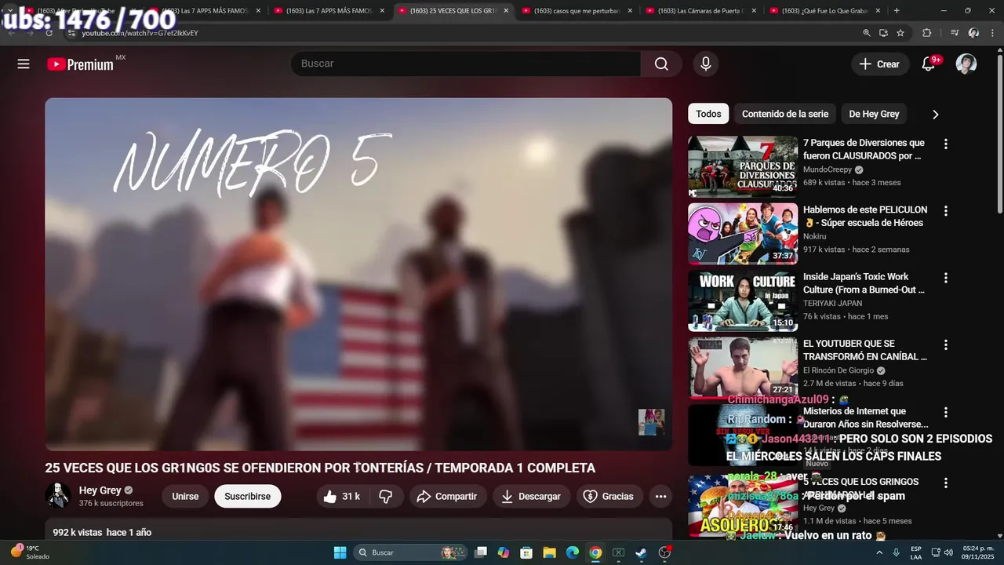Open the Hey Grey channel avatar
This screenshot has width=1004, height=565.
(x=58, y=496)
